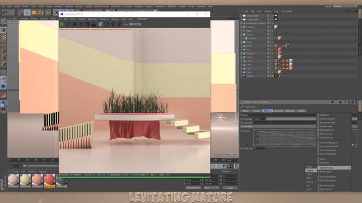Expand the Subdivision Surface object tree
Screen dimensions: 362x203
[x=242, y=23]
